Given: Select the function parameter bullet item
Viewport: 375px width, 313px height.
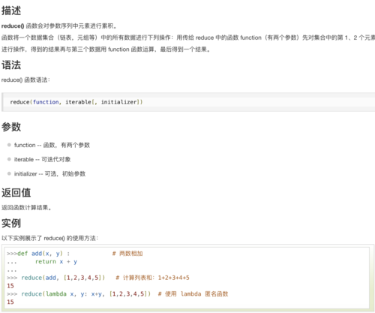Looking at the screenshot, I should tap(52, 145).
